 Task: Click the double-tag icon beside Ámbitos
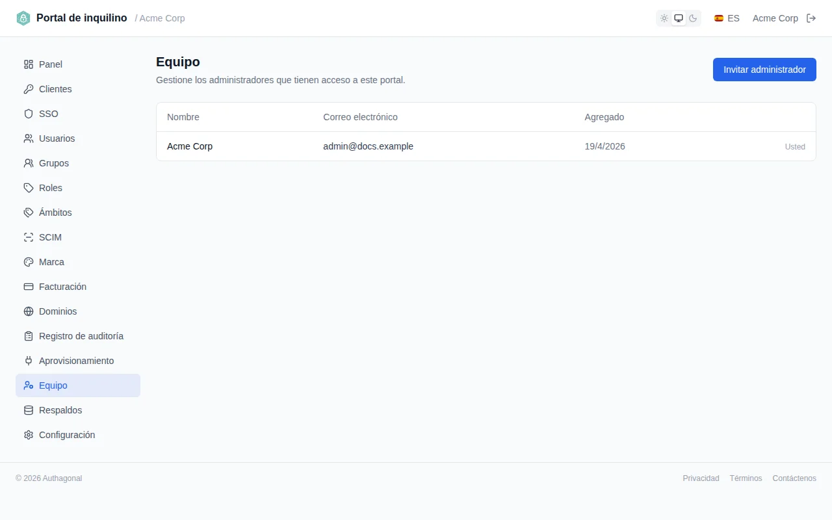(x=29, y=213)
